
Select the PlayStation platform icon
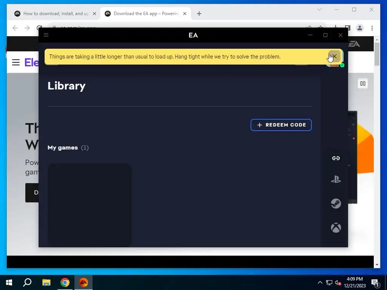(x=336, y=179)
